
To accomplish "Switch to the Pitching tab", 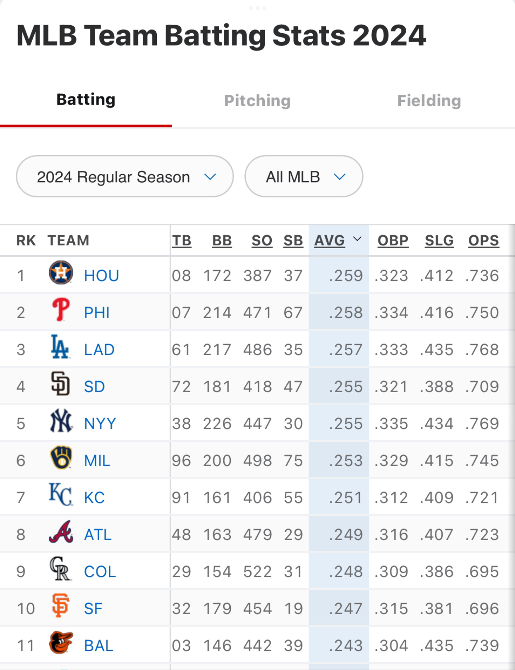I will point(257,100).
